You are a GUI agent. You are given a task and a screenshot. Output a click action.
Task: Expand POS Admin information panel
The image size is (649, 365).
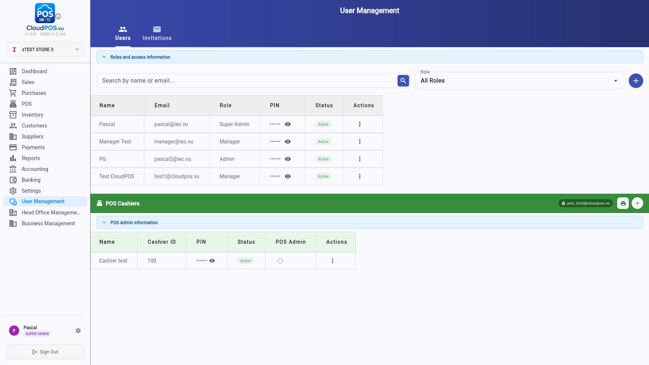(370, 223)
